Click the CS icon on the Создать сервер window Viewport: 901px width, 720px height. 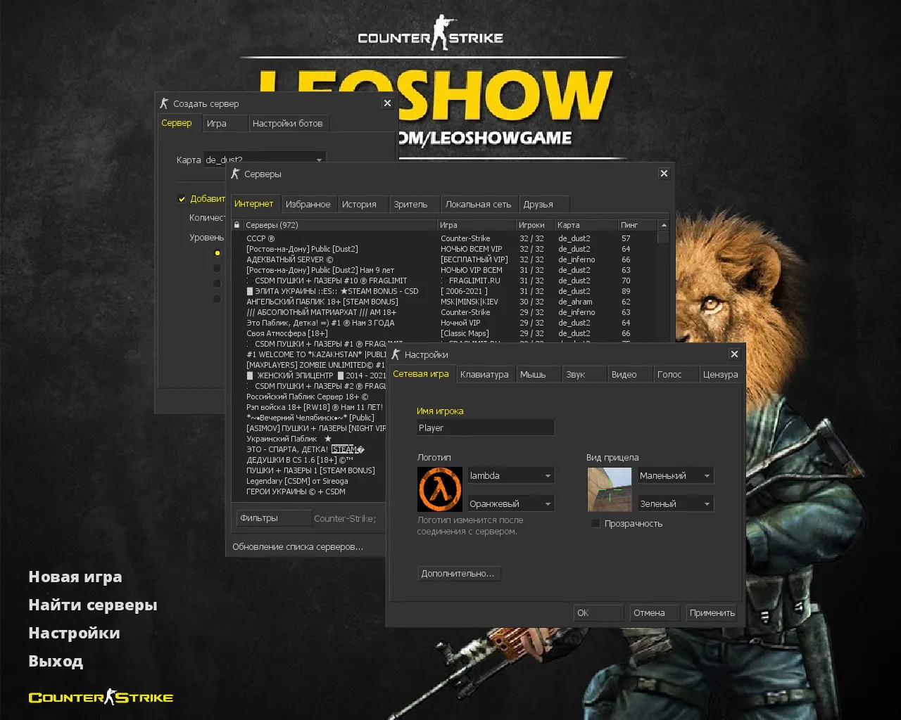pos(165,103)
